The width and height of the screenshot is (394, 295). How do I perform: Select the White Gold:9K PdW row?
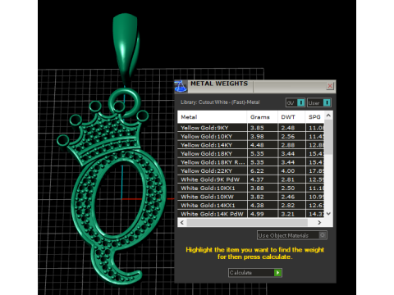click(251, 179)
